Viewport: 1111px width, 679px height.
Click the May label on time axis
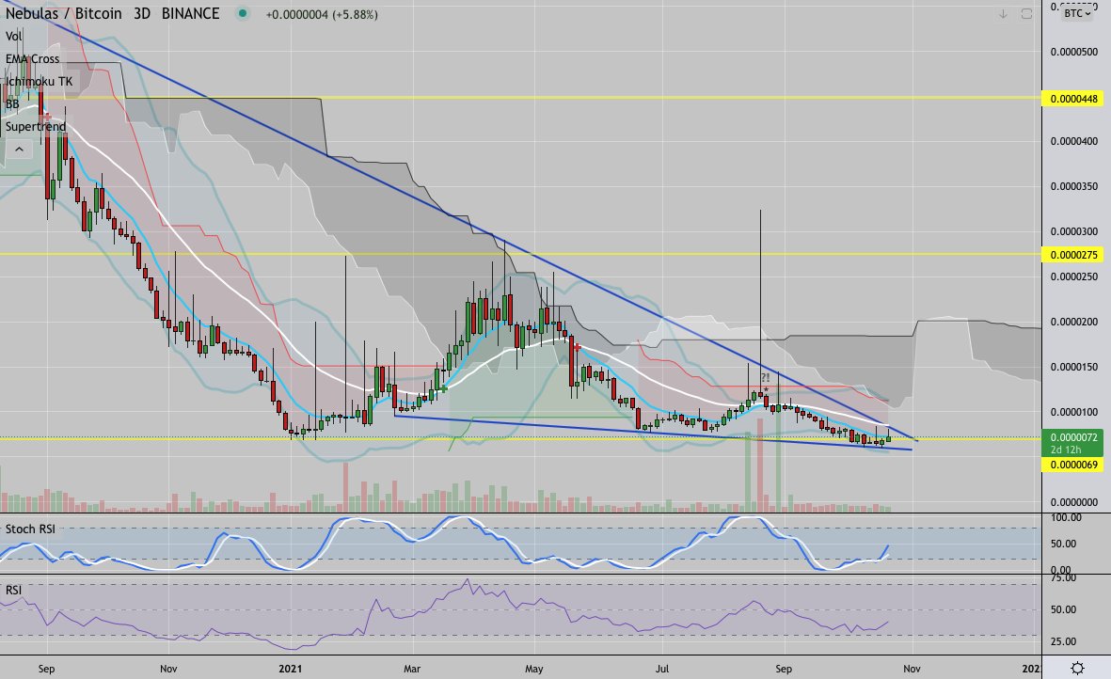pos(533,669)
